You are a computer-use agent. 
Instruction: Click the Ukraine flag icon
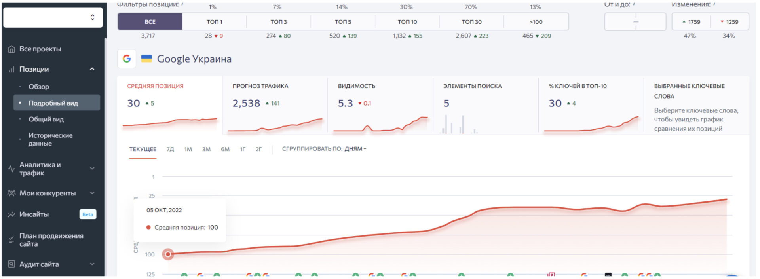click(146, 59)
